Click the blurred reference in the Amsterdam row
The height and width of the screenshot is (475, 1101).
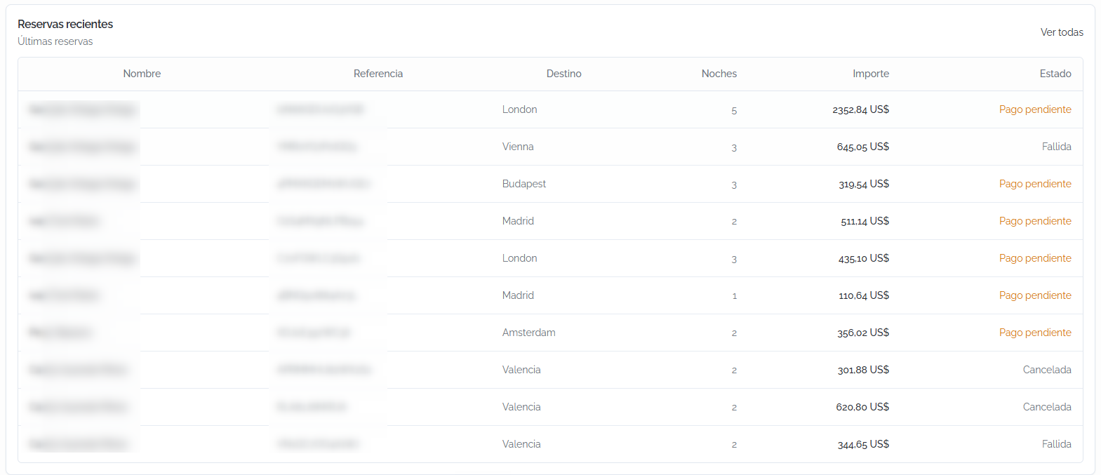click(x=314, y=333)
